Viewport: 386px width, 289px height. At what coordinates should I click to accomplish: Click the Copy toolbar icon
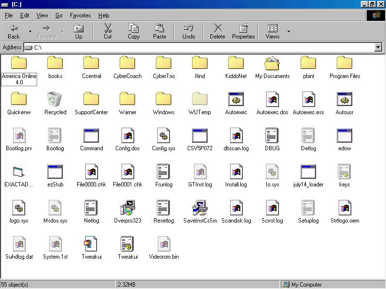pyautogui.click(x=134, y=31)
